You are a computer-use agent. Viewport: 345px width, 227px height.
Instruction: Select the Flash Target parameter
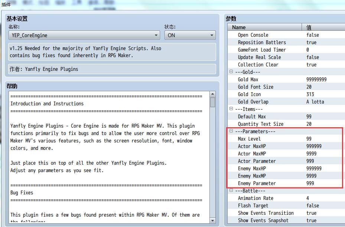tap(286, 206)
